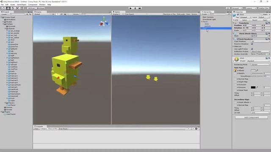Open the editor Layout dropdown
Image resolution: width=271 pixels, height=152 pixels.
click(x=264, y=8)
